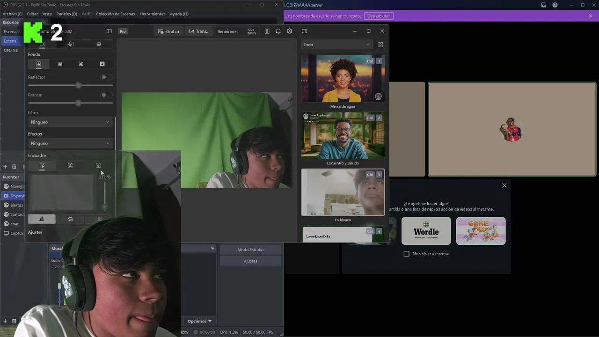Open the Filtro dropdown set to Ninguno
599x337 pixels.
(x=70, y=122)
